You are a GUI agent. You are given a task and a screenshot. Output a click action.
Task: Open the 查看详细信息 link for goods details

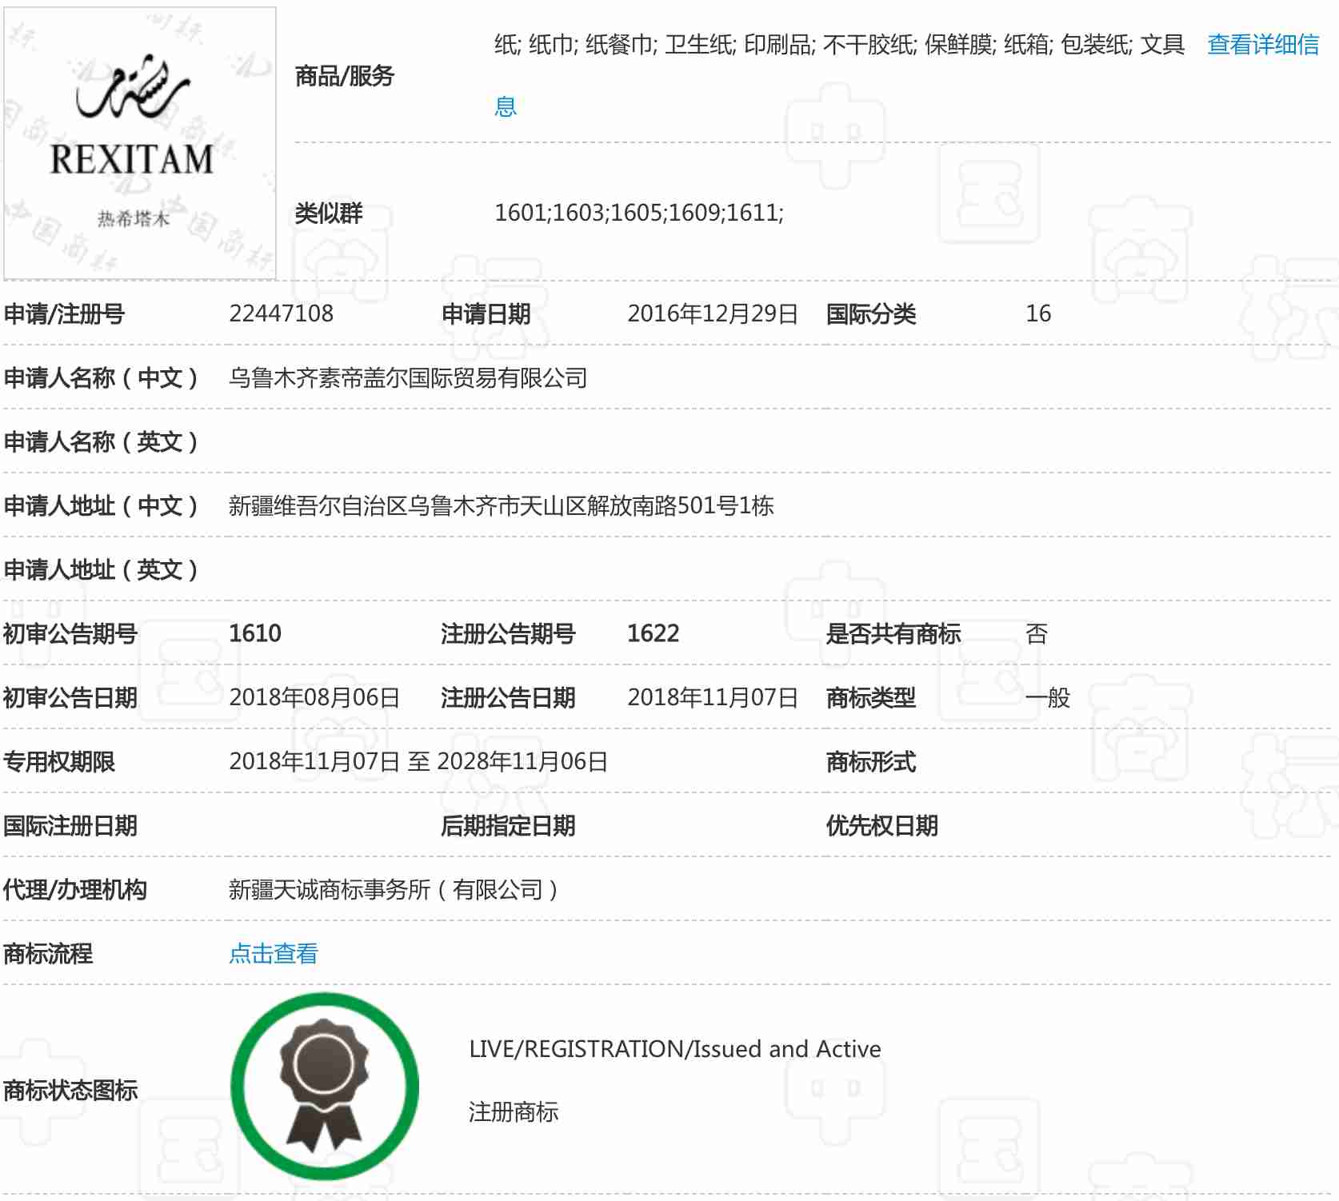pos(1262,45)
